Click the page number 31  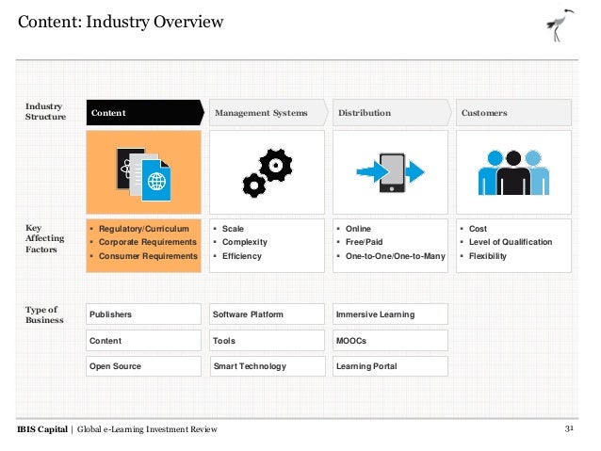click(569, 428)
